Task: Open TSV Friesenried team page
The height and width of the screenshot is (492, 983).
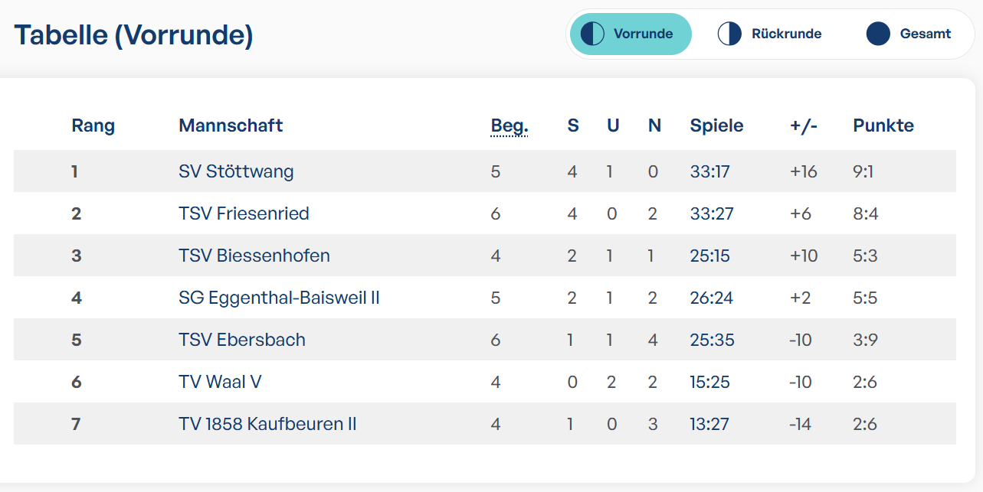Action: pos(244,213)
